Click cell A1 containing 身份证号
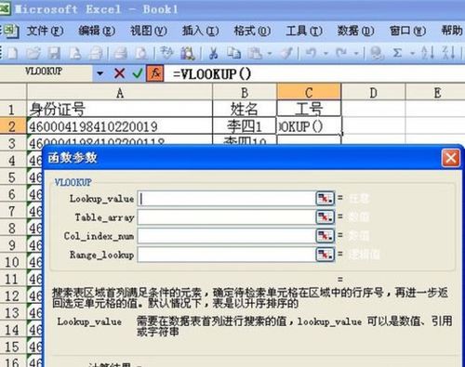This screenshot has height=367, width=465. click(x=120, y=110)
